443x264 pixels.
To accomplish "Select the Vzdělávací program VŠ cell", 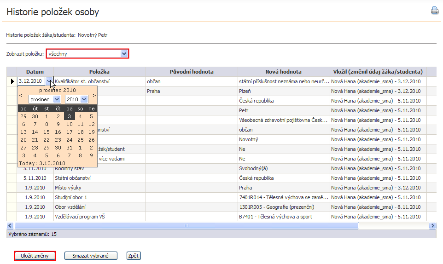I will coord(99,217).
